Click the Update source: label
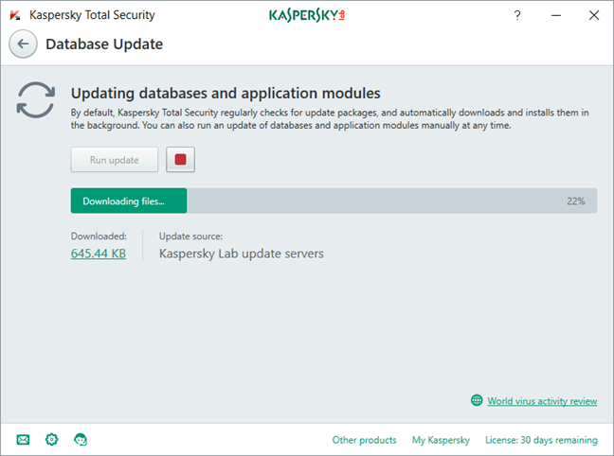 [190, 237]
